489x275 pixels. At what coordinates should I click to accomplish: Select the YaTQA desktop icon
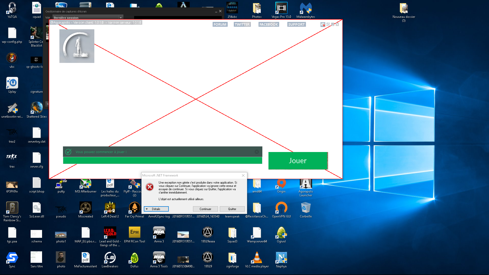point(12,10)
